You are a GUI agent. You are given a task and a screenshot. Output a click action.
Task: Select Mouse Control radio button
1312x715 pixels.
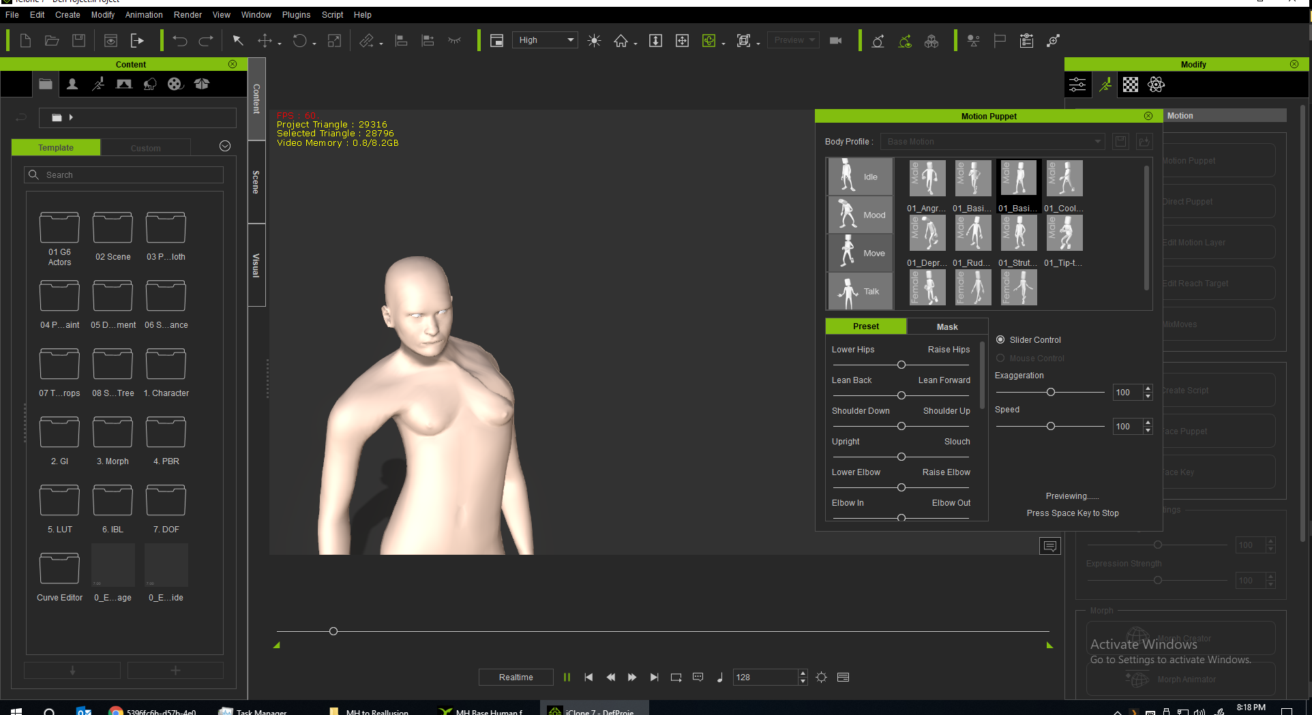1000,358
